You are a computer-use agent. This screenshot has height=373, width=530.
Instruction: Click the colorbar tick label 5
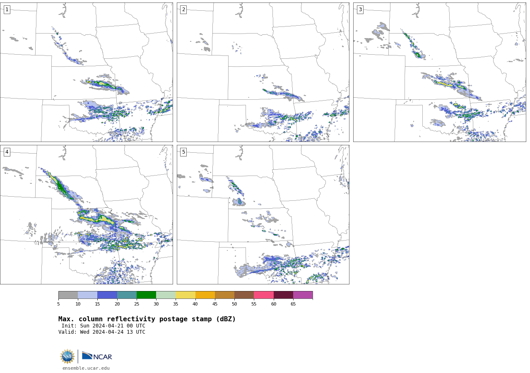click(58, 304)
